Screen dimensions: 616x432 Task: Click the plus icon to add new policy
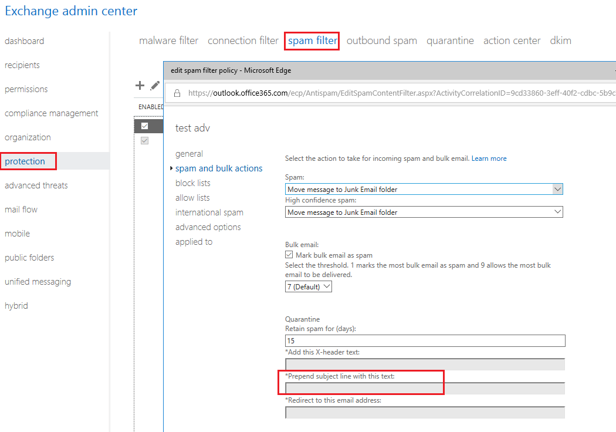(x=140, y=85)
